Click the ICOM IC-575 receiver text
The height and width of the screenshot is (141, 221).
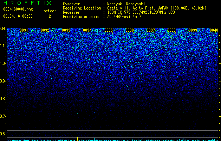[119, 12]
